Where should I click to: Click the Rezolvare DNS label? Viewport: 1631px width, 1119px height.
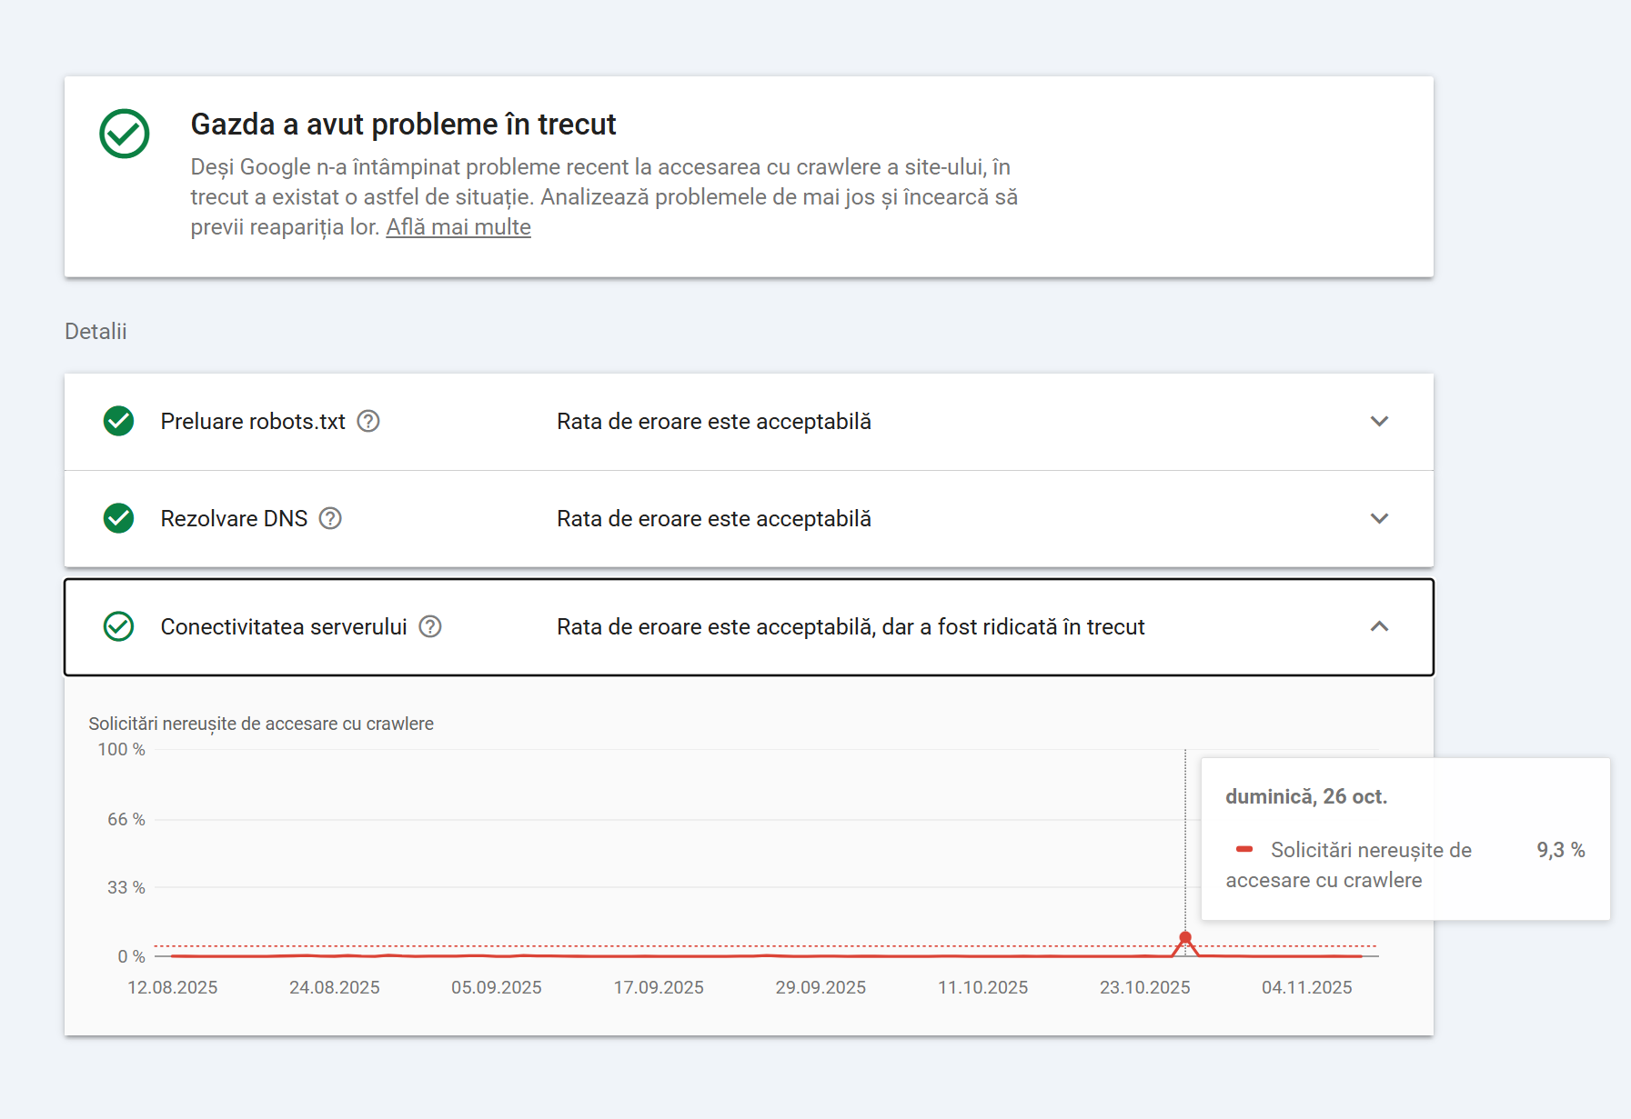[x=234, y=518]
